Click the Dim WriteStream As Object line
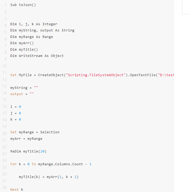Viewport: 189px width, 192px height. [x=37, y=56]
